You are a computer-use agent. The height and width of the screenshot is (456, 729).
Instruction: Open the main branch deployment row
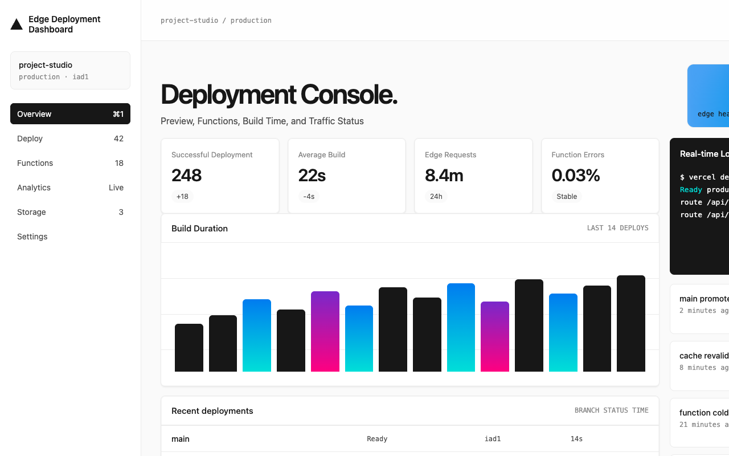tap(410, 439)
